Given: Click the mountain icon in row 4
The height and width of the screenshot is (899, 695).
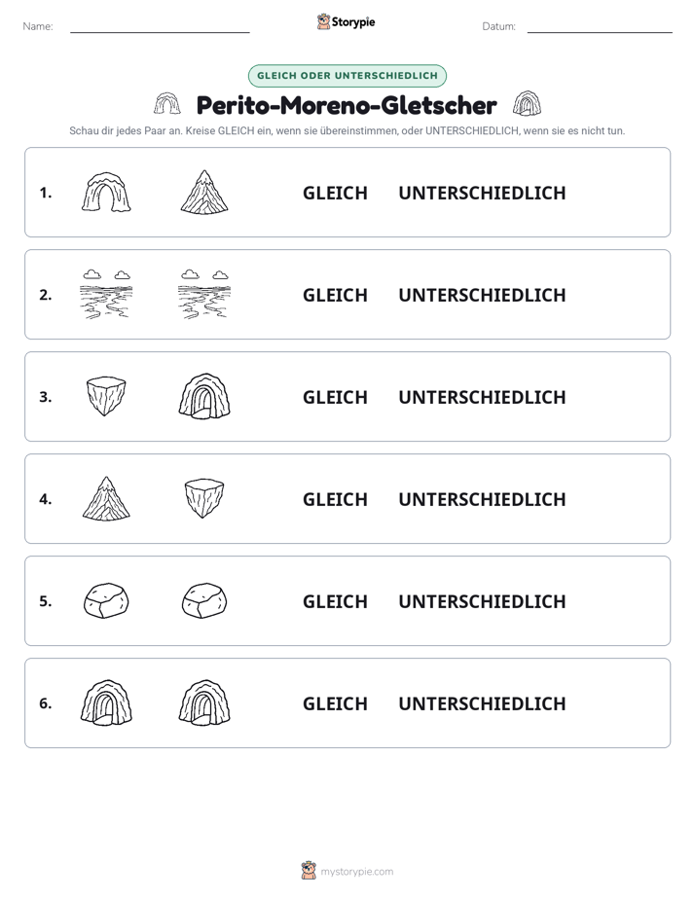Looking at the screenshot, I should coord(106,498).
